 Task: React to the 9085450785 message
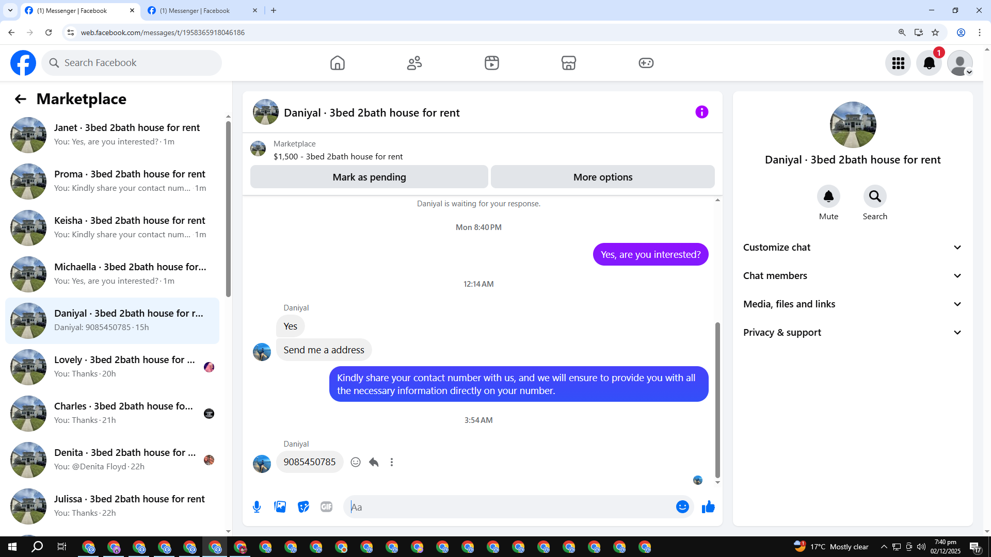[356, 462]
